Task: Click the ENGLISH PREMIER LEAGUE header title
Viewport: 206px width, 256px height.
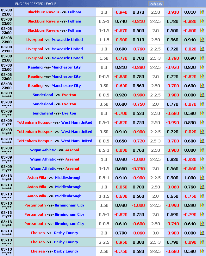Action: [x=36, y=4]
